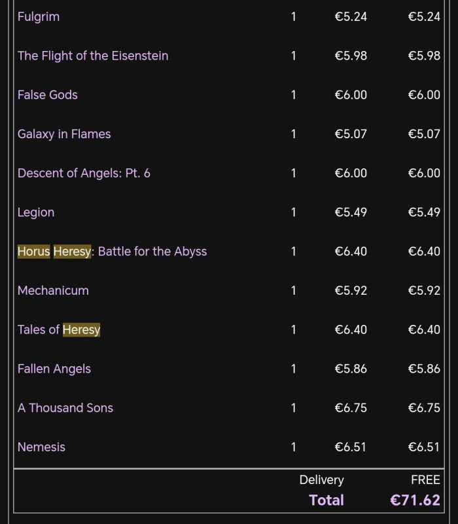Click the quantity for Nemesis
Screen dimensions: 458x524
coord(293,447)
